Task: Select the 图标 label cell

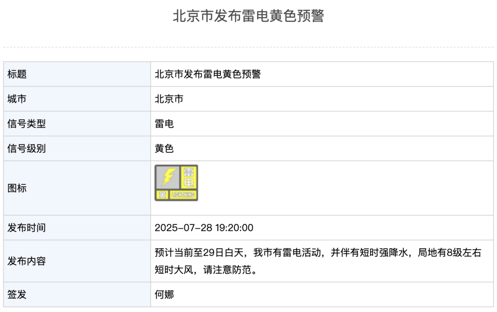Action: coord(77,188)
